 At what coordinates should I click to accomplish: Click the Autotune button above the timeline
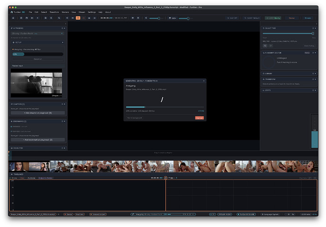31,178
